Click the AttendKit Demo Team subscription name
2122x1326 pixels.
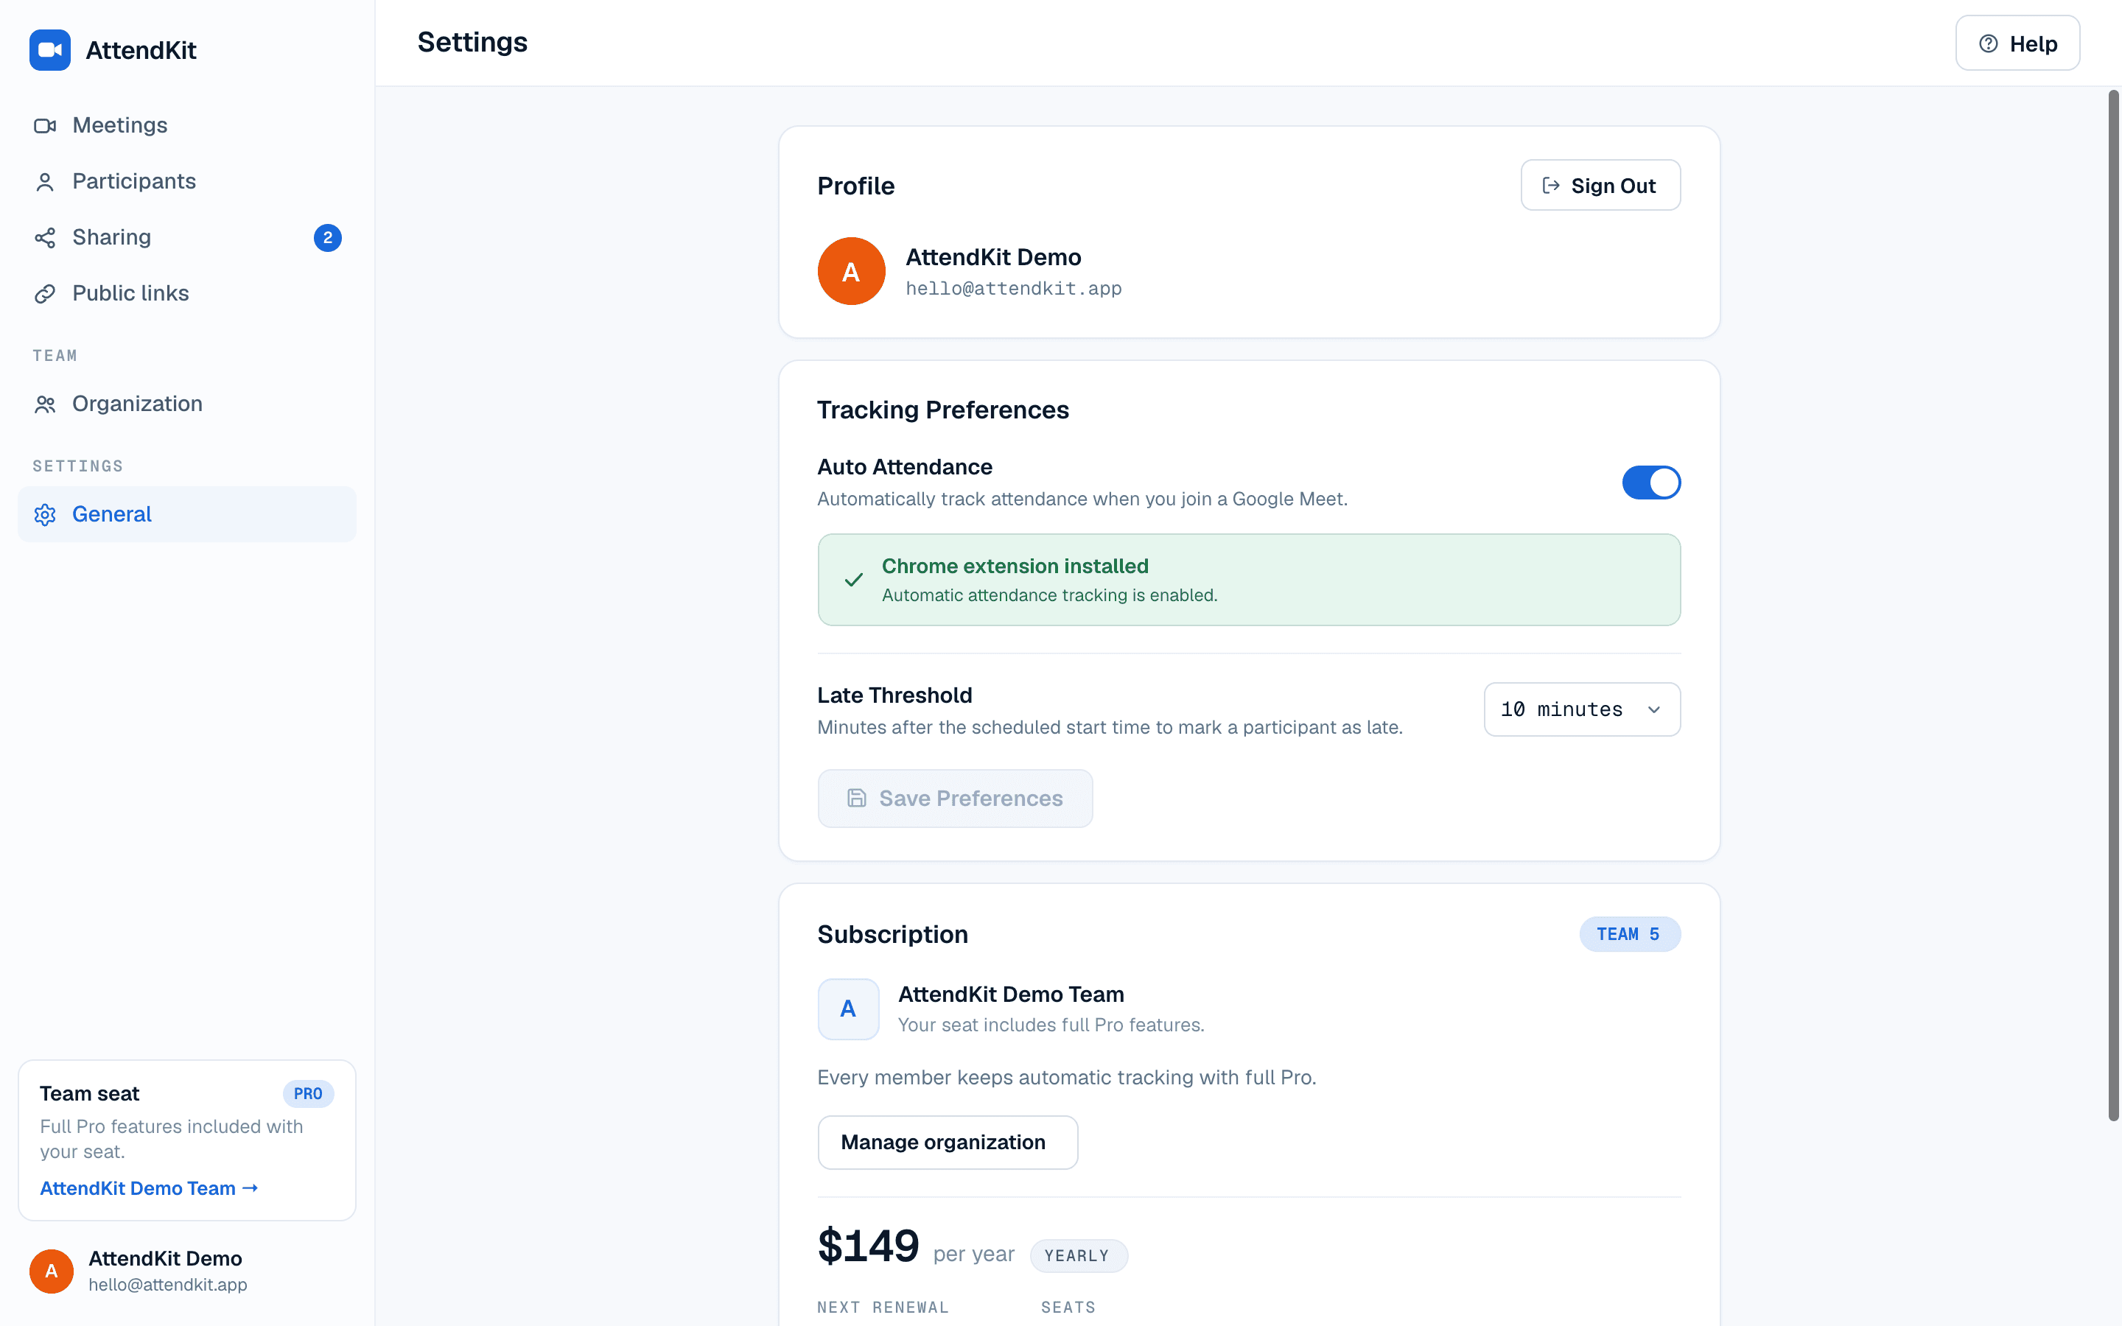point(1010,994)
